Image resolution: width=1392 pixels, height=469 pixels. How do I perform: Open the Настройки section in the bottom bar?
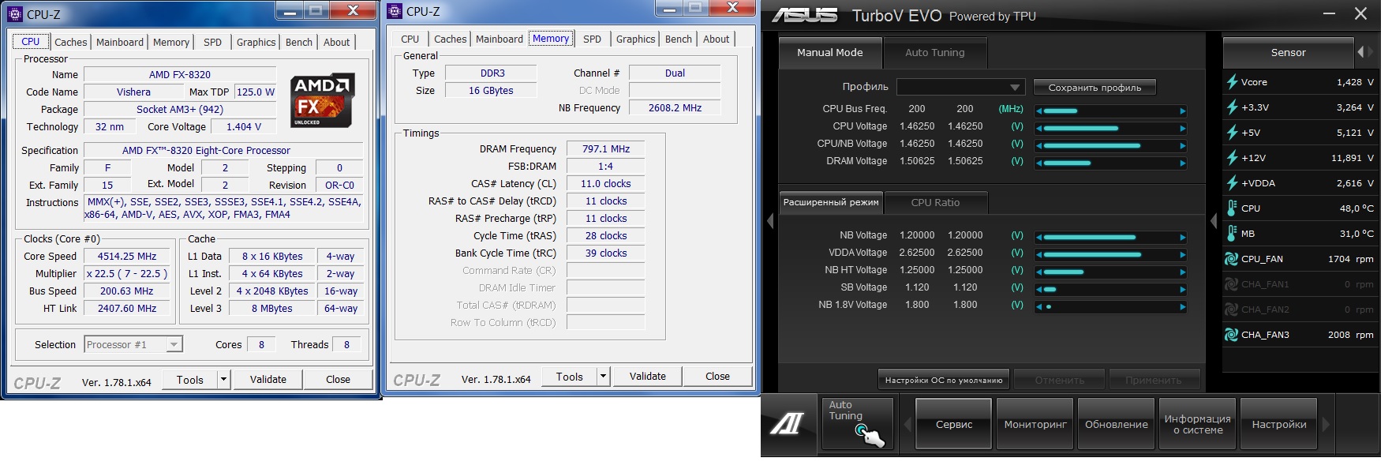click(1278, 424)
